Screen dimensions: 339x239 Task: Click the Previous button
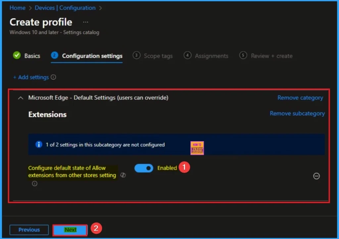click(29, 229)
